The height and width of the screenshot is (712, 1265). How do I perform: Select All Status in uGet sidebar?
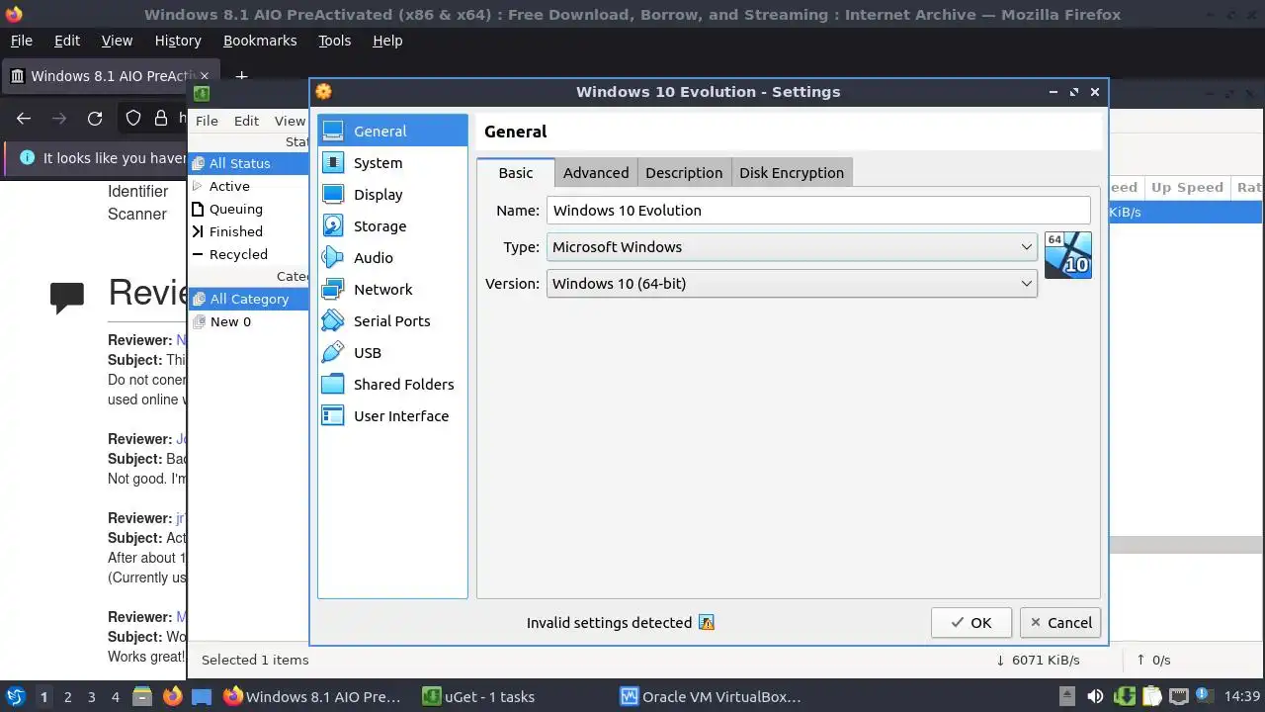coord(249,163)
